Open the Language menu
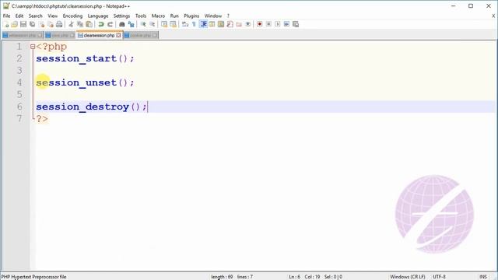 coord(98,16)
